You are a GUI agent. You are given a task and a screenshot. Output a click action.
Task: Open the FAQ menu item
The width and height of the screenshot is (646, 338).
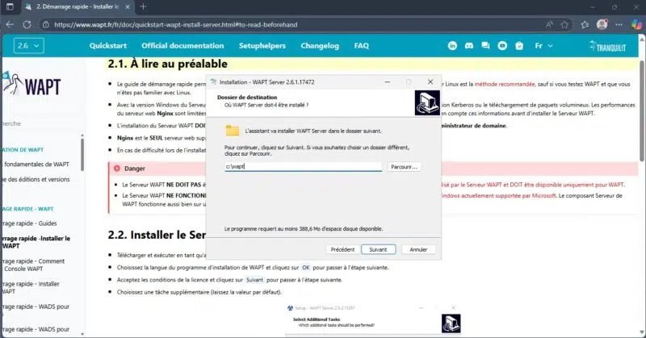click(361, 46)
